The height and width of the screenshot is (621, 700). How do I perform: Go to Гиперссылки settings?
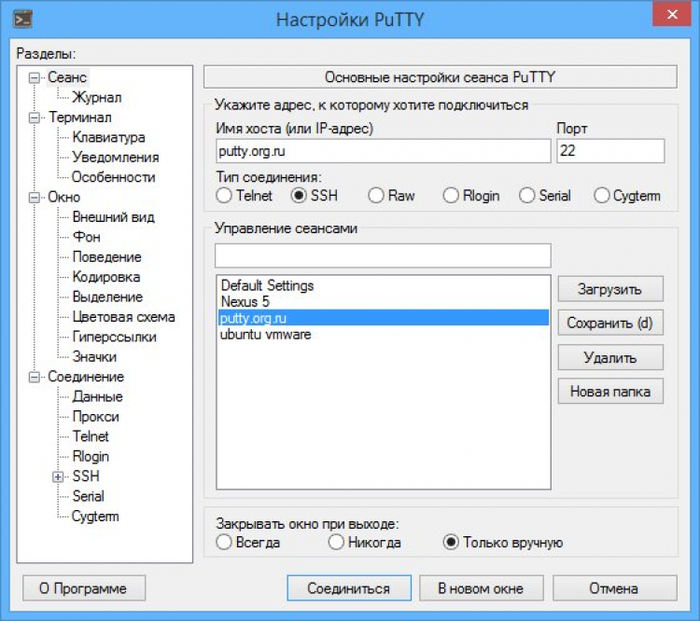pos(114,338)
